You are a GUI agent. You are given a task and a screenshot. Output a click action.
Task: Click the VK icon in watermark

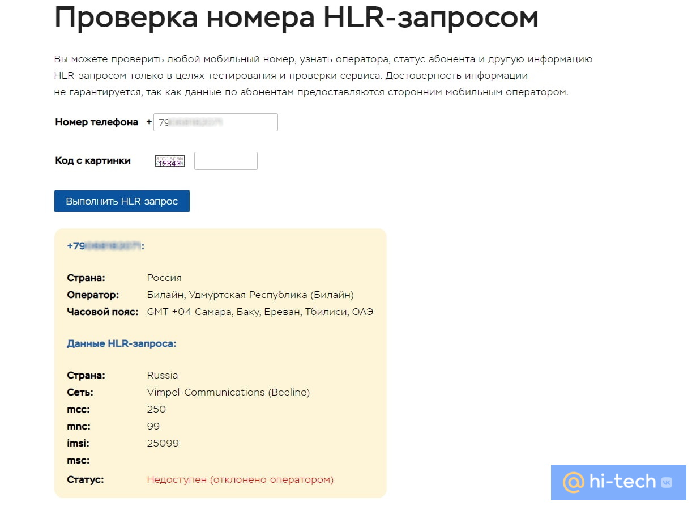(x=666, y=482)
